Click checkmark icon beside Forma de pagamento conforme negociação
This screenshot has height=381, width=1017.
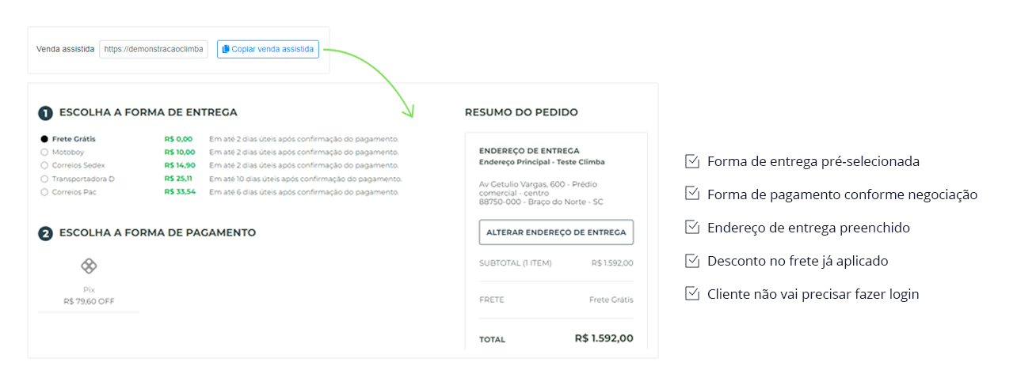tap(691, 194)
